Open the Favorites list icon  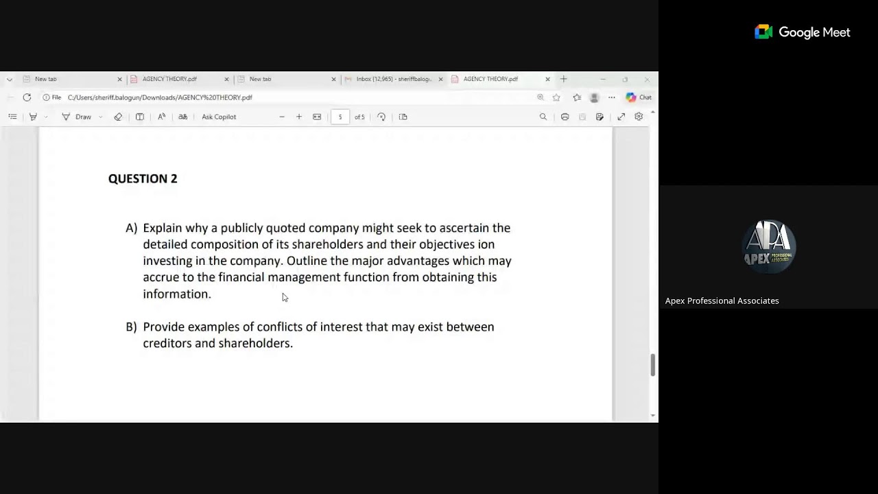coord(577,97)
